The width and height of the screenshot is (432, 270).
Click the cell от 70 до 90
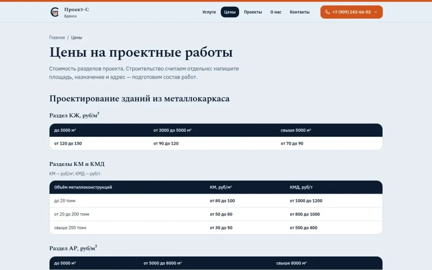(x=292, y=143)
